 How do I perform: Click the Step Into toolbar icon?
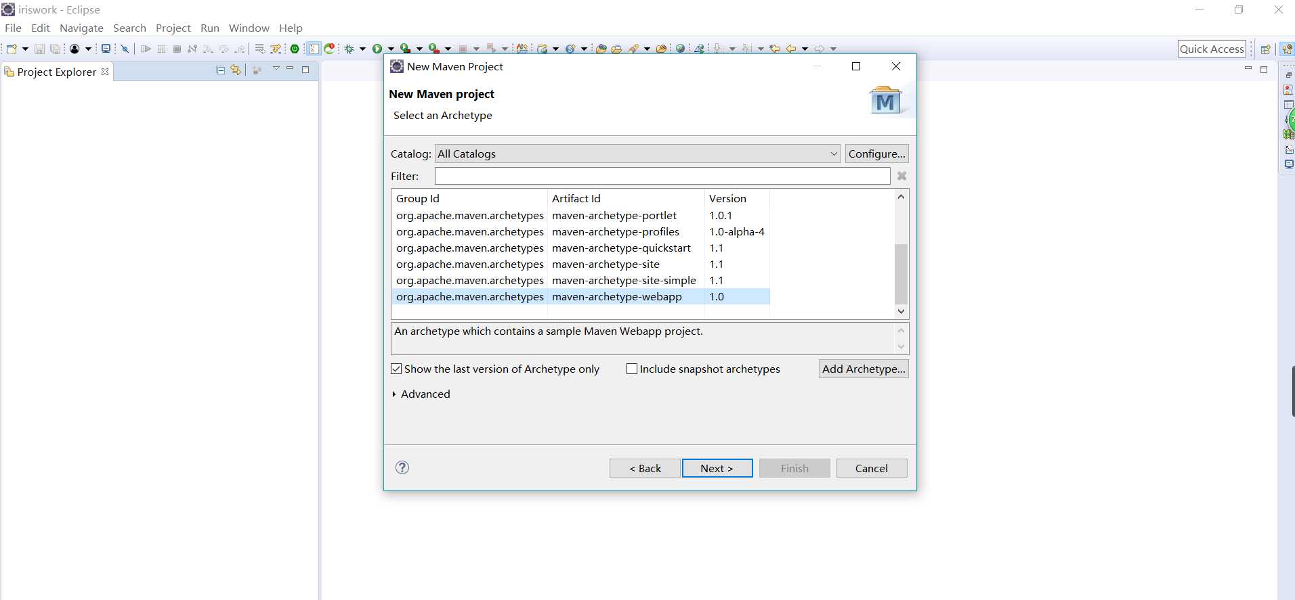pos(208,49)
